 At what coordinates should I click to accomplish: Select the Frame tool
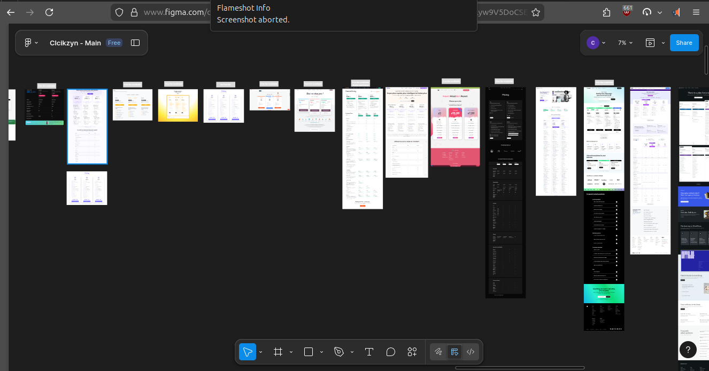[278, 352]
